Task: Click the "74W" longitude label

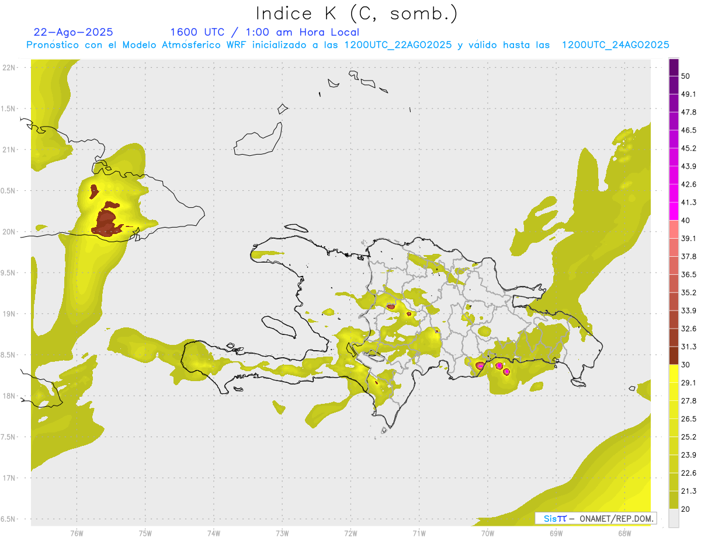Action: tap(214, 533)
